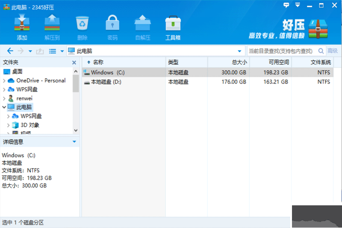
Task: Select OneDrive - Personal cloud icon
Action: (11, 80)
